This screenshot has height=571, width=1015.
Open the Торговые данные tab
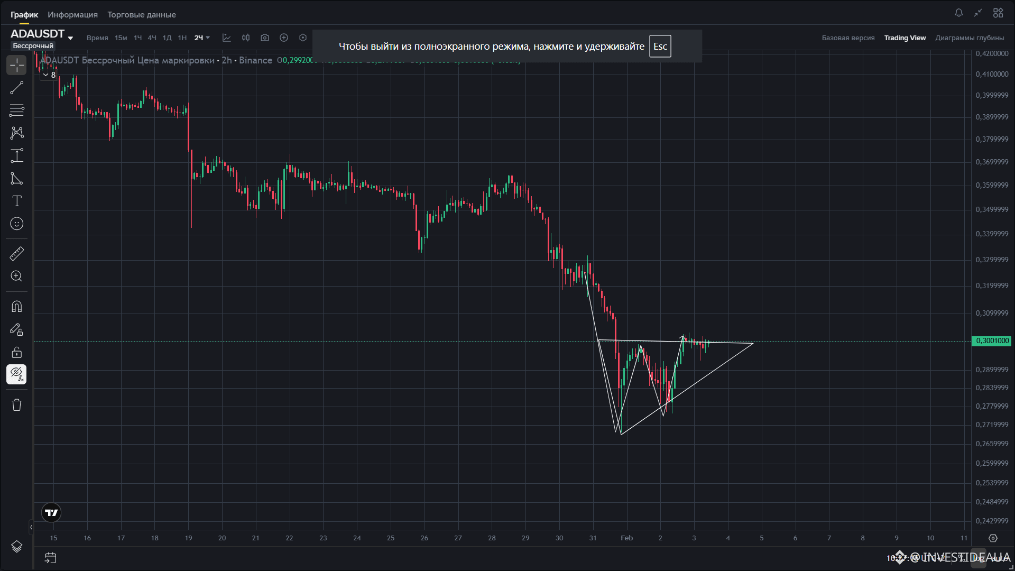142,15
